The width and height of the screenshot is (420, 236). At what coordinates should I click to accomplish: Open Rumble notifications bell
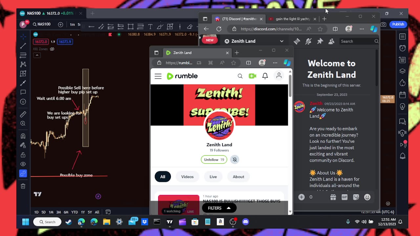pos(265,76)
